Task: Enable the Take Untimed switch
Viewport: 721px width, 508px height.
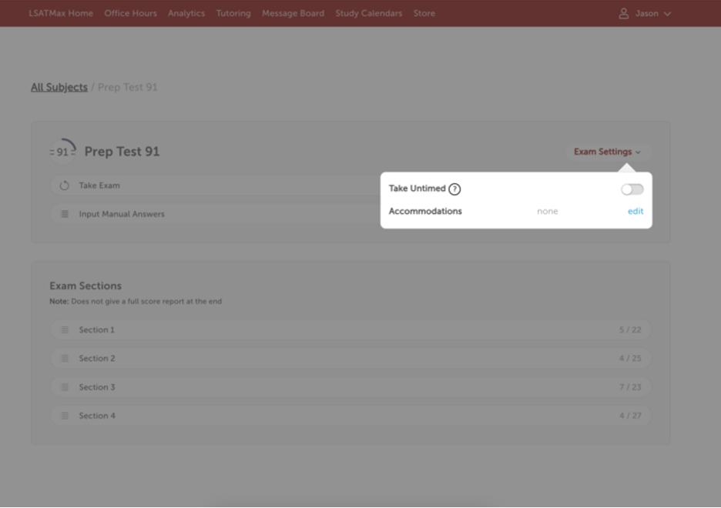Action: click(x=632, y=189)
